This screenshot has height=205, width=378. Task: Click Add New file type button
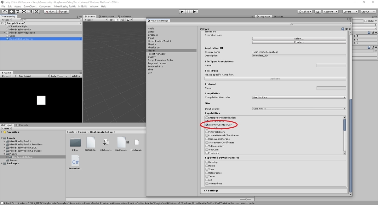pos(275,79)
